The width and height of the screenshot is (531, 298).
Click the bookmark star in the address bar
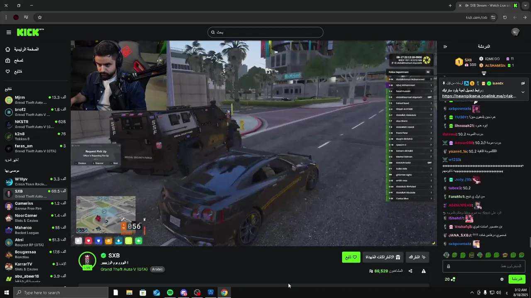pos(40,17)
